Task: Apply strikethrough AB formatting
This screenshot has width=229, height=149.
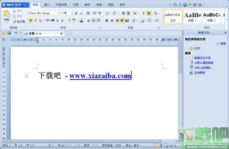Action: tap(53, 20)
